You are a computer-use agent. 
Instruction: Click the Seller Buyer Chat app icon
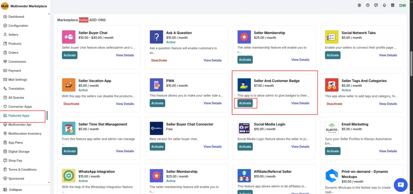[68, 37]
